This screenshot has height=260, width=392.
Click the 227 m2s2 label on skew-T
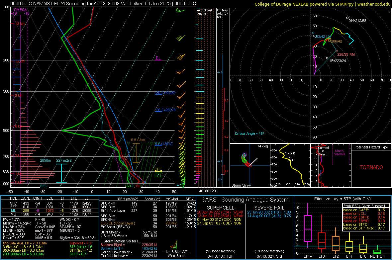pyautogui.click(x=64, y=160)
